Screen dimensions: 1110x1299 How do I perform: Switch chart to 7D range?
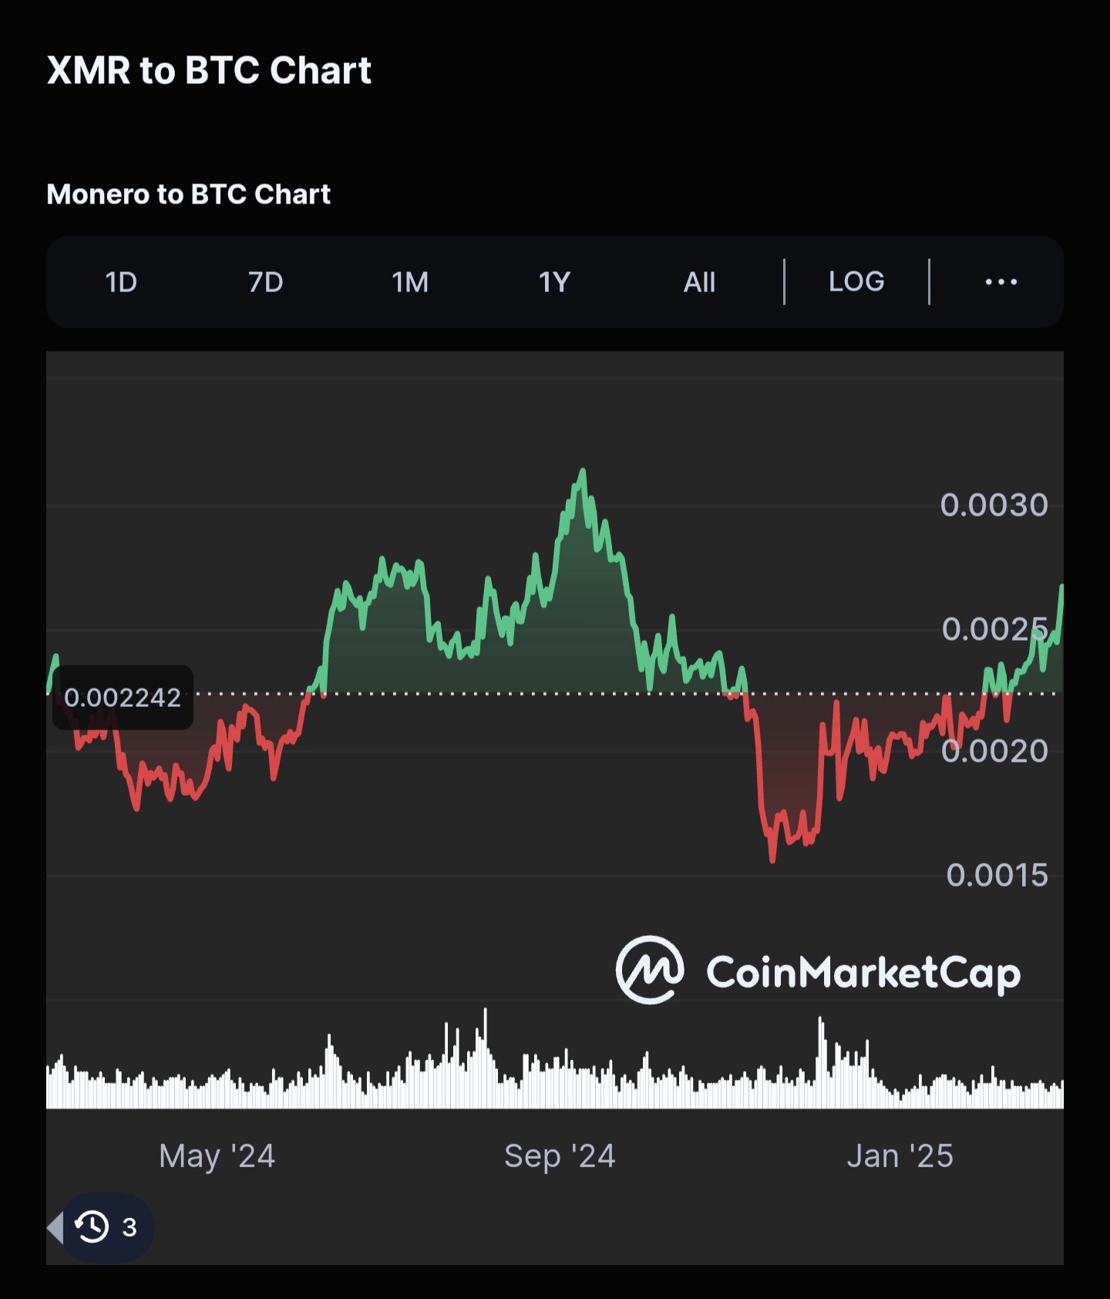(x=265, y=282)
